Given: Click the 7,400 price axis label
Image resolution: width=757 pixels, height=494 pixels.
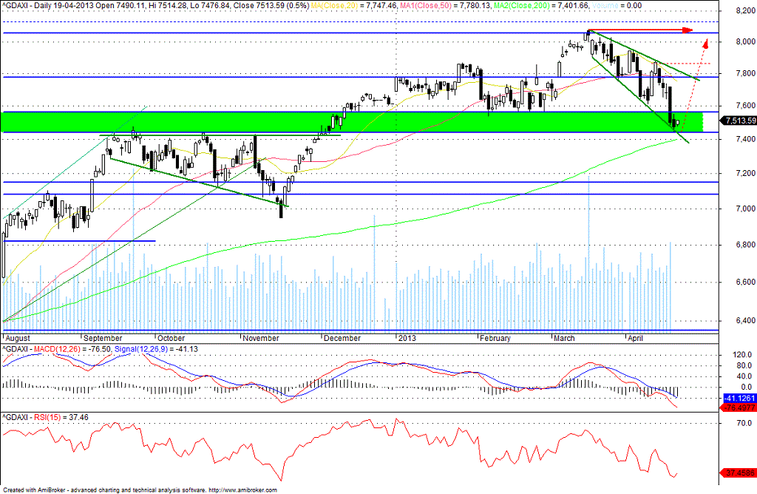Looking at the screenshot, I should (x=745, y=139).
